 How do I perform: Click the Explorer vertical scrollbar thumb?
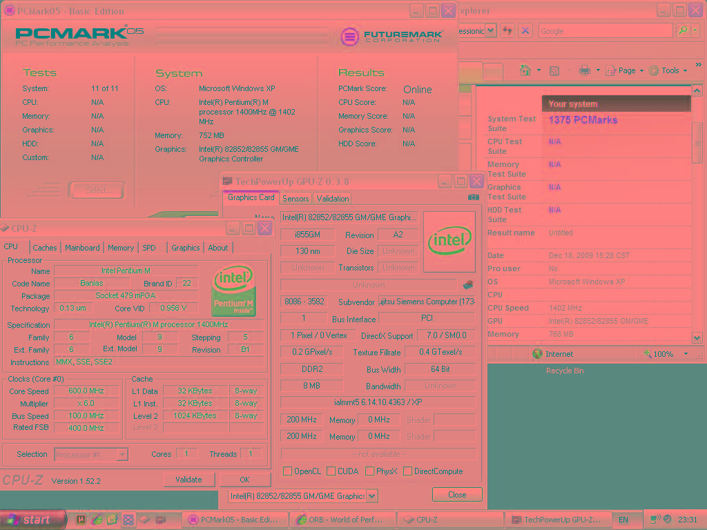697,143
